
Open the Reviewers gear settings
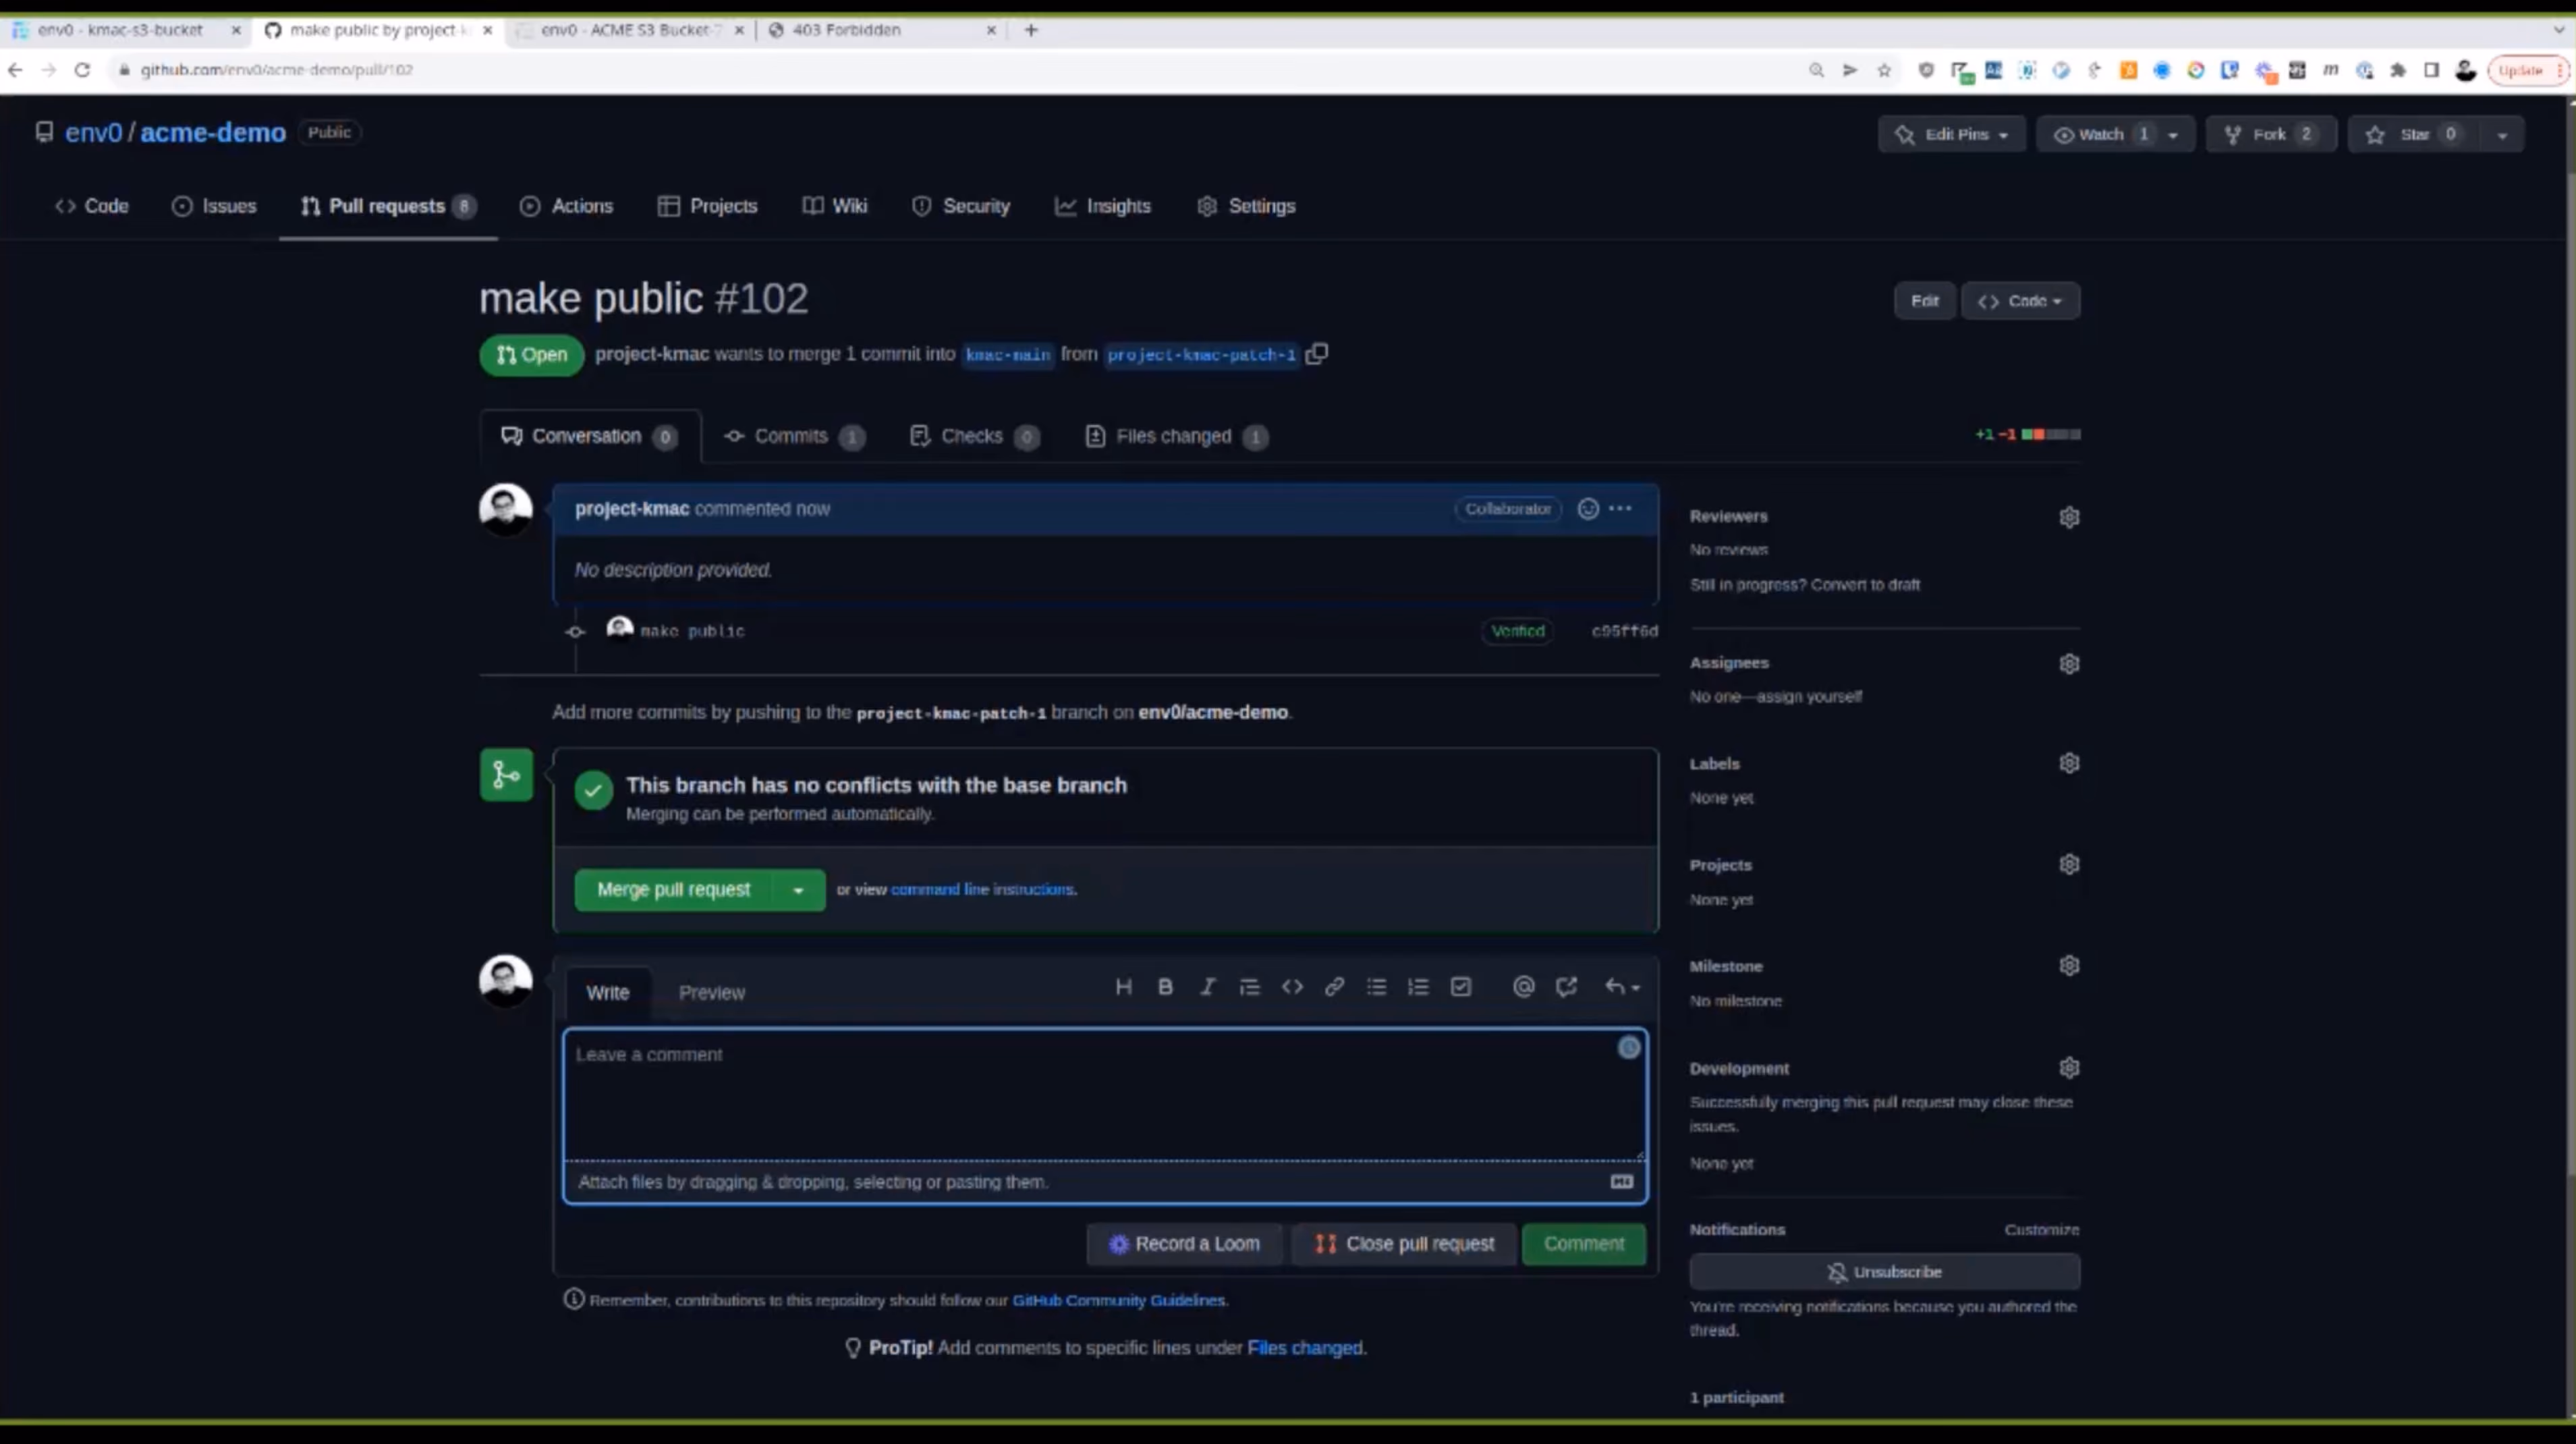(x=2069, y=517)
